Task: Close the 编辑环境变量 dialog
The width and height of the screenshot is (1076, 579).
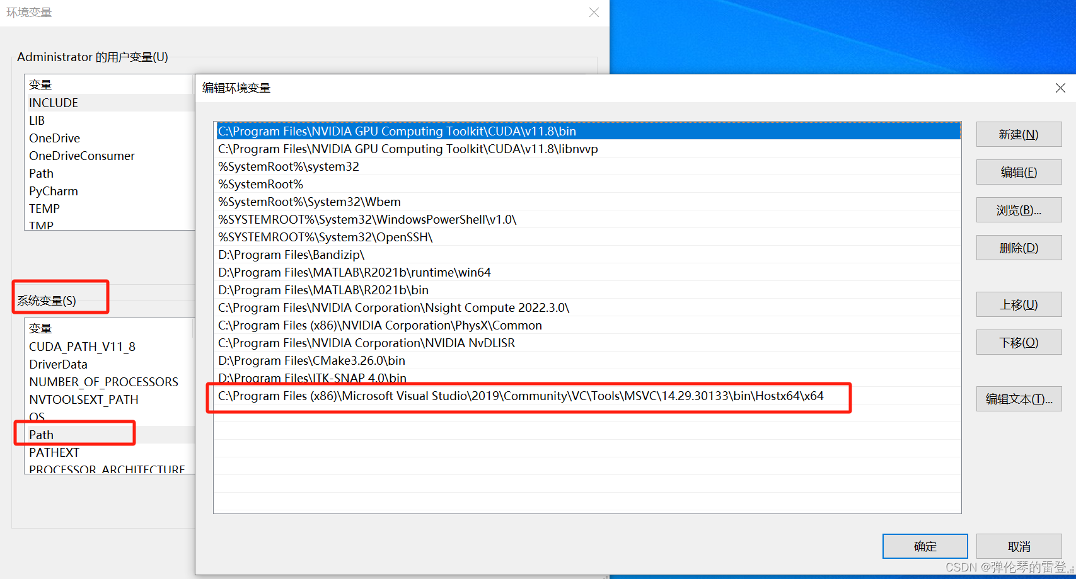Action: point(1060,88)
